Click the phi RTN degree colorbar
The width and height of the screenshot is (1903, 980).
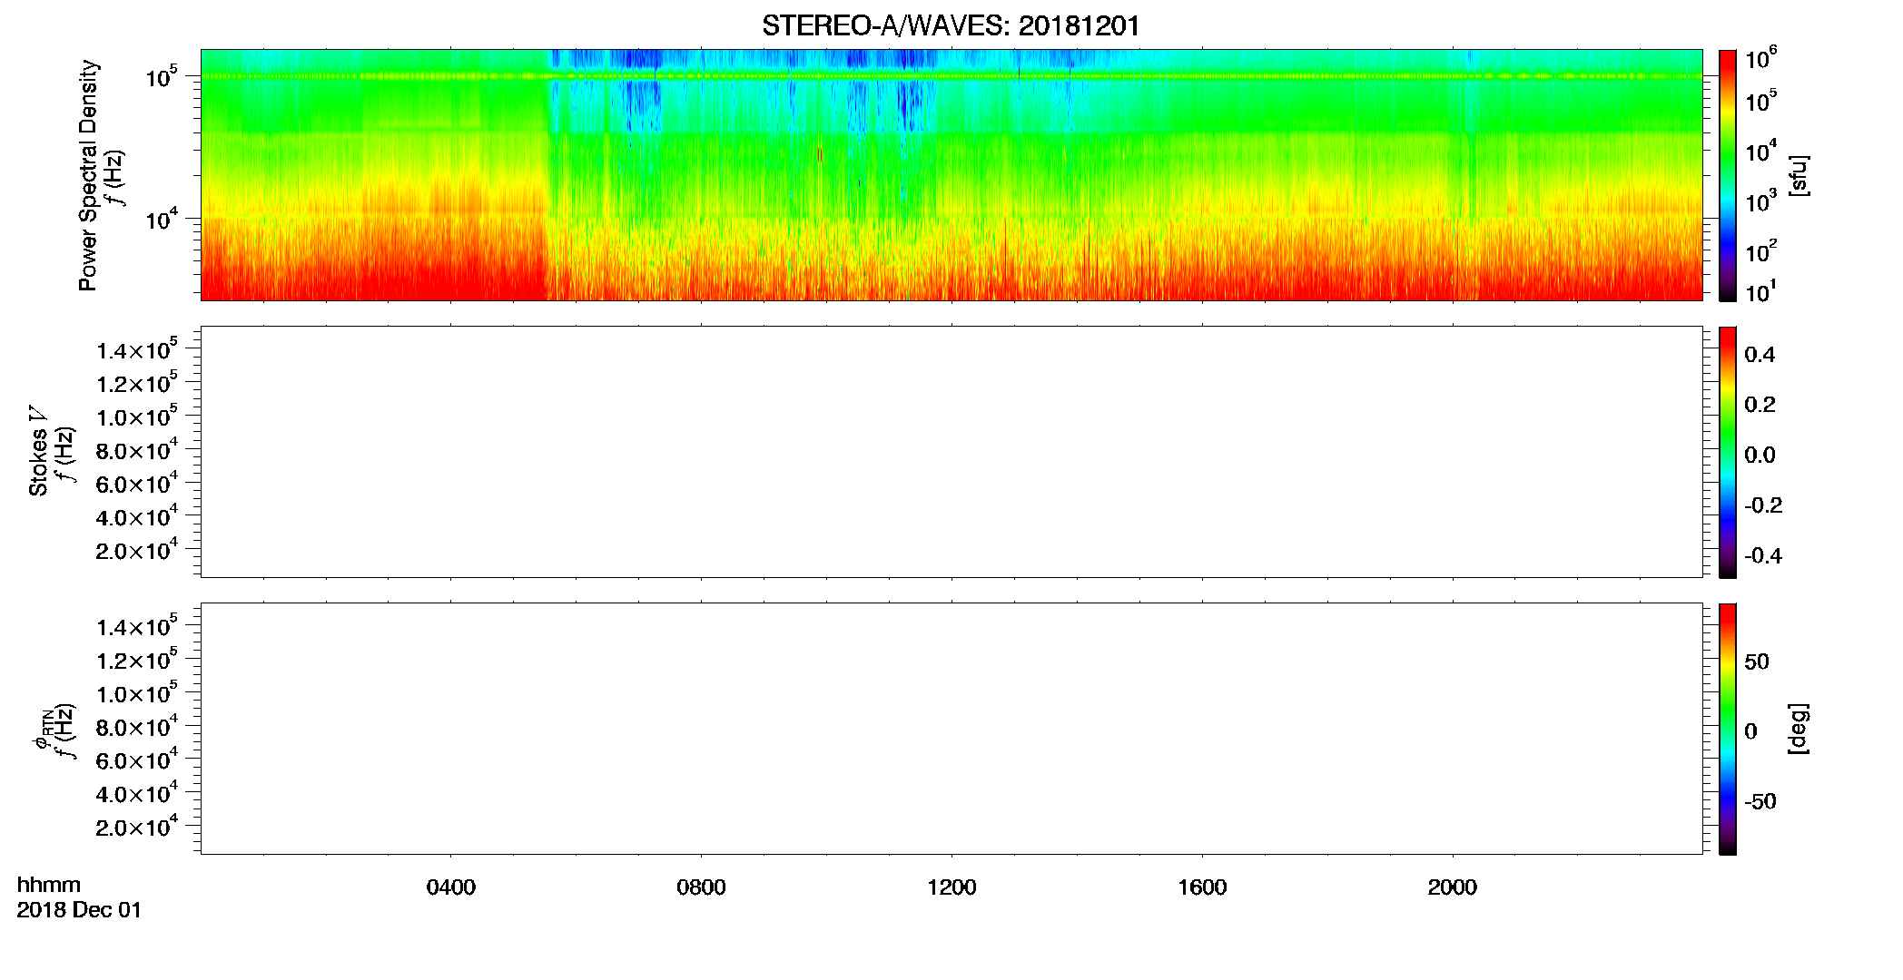tap(1727, 729)
